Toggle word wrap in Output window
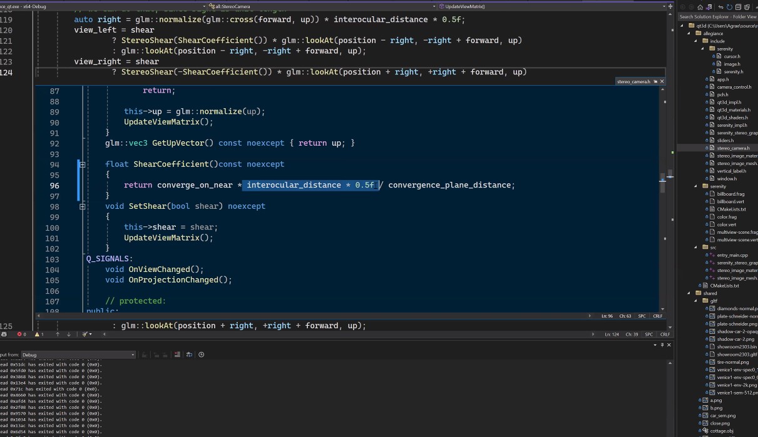Viewport: 758px width, 437px height. (189, 354)
